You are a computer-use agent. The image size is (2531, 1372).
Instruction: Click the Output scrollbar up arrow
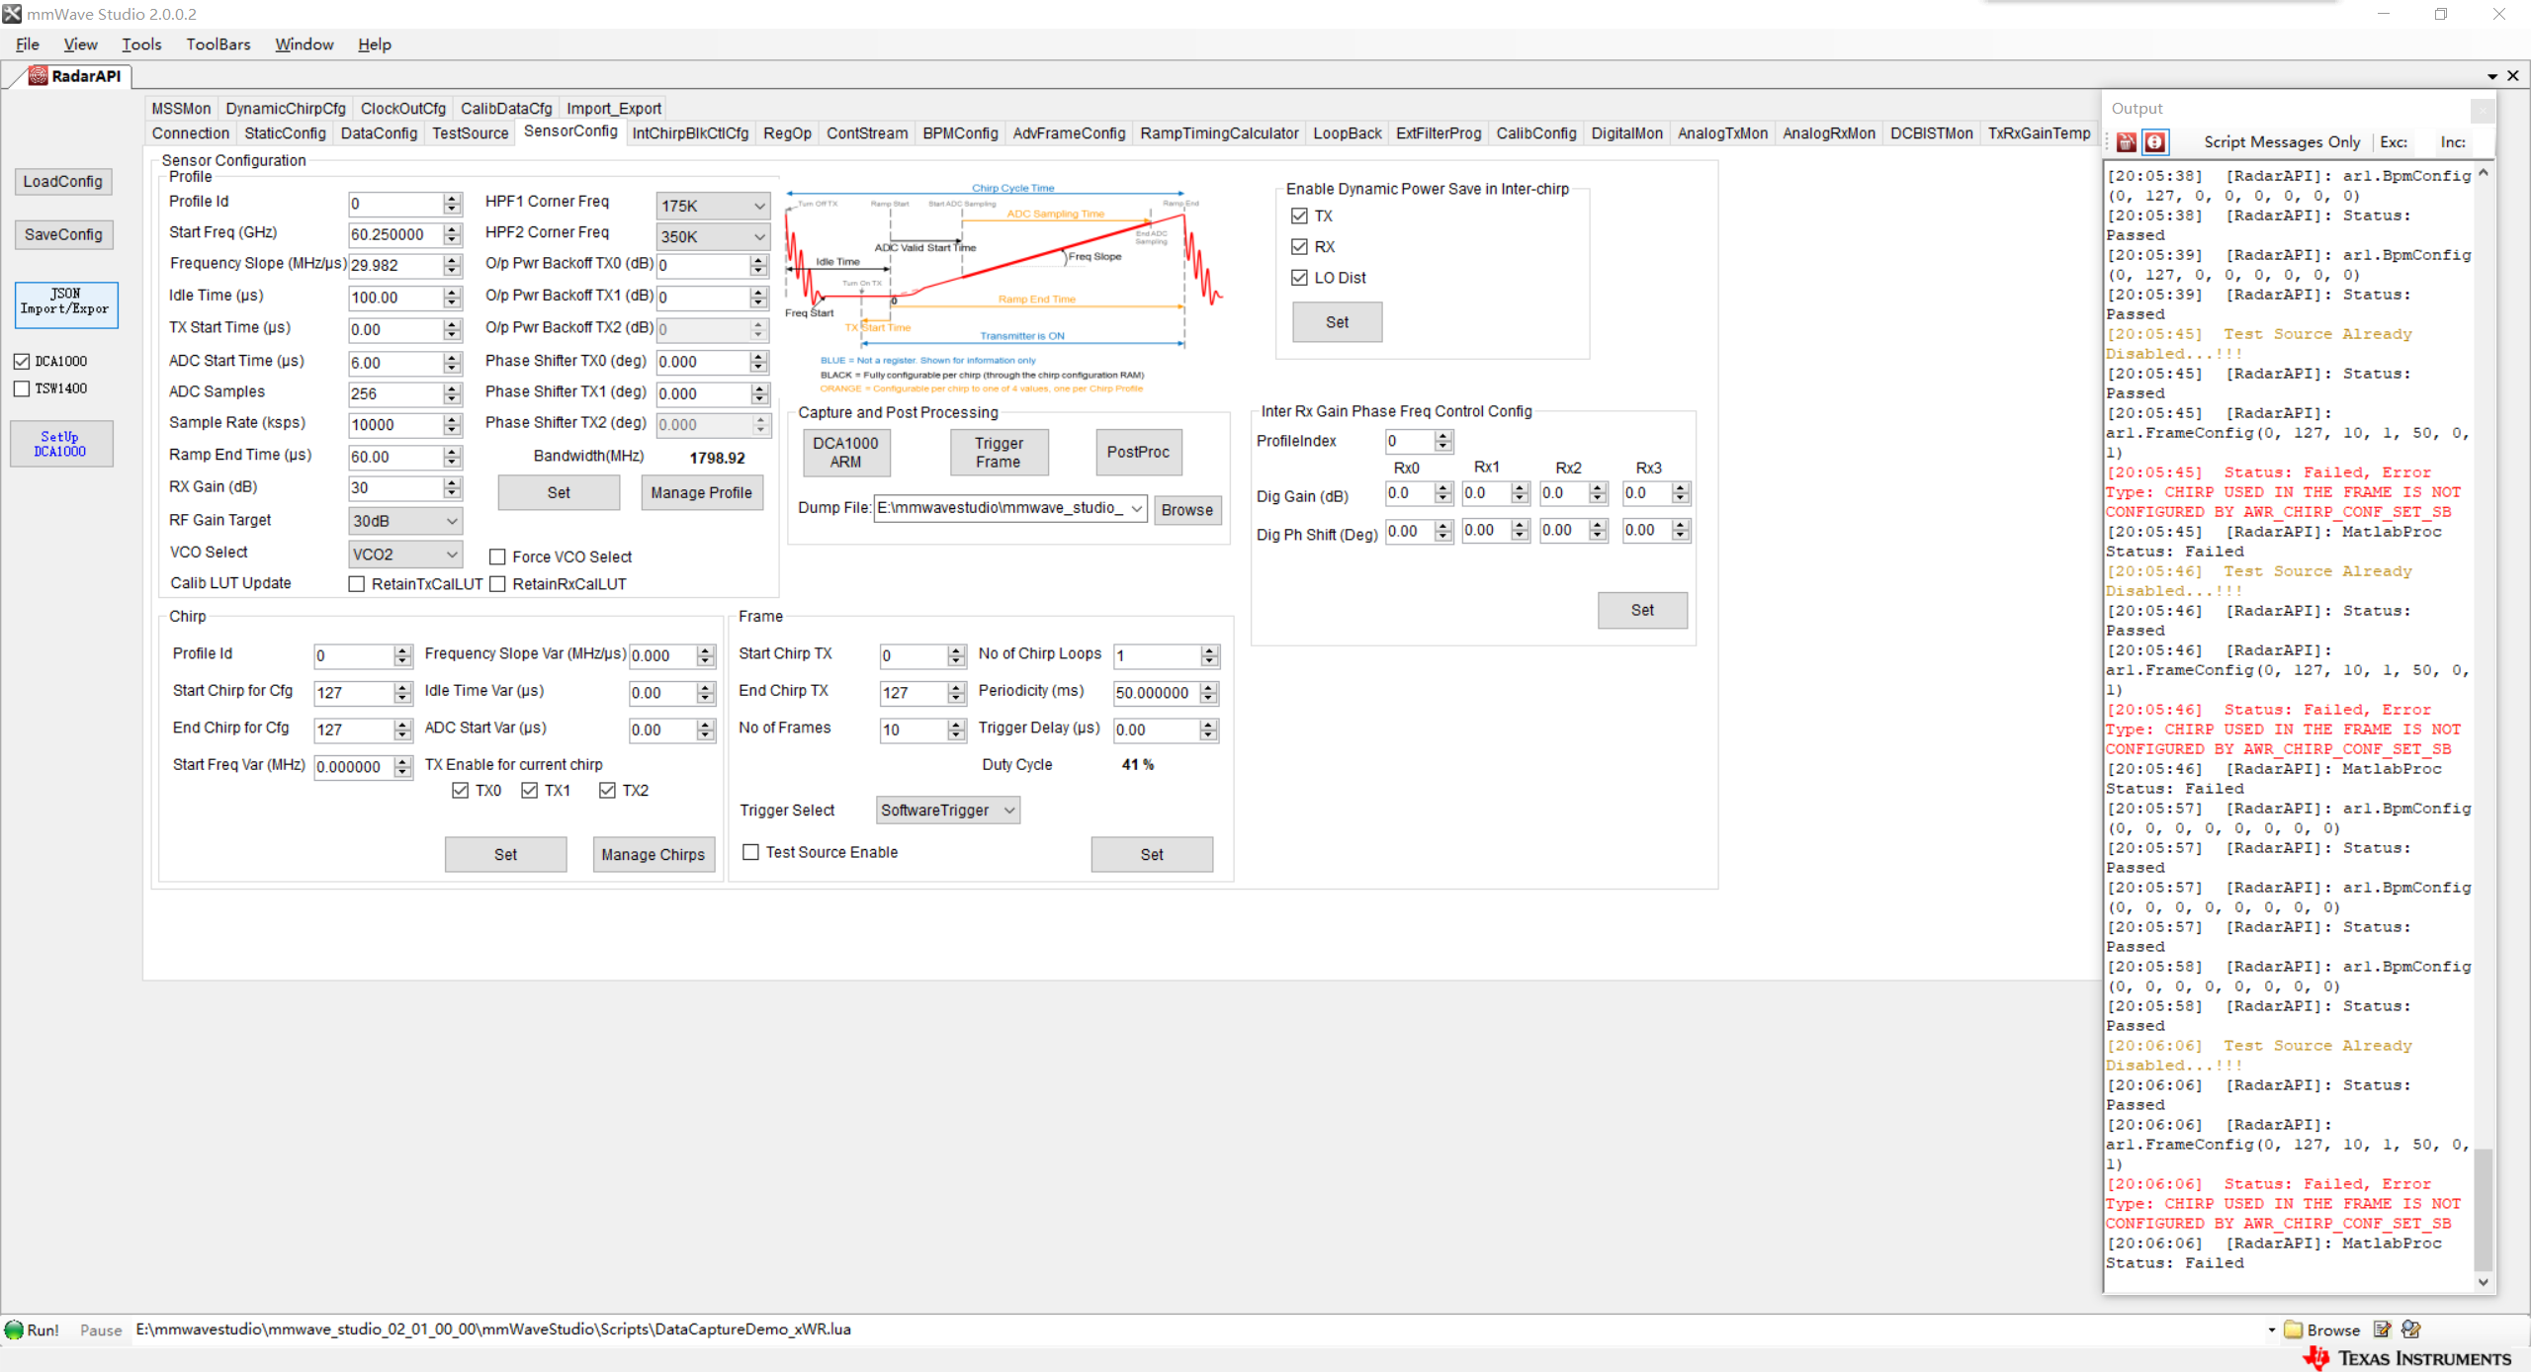point(2483,174)
